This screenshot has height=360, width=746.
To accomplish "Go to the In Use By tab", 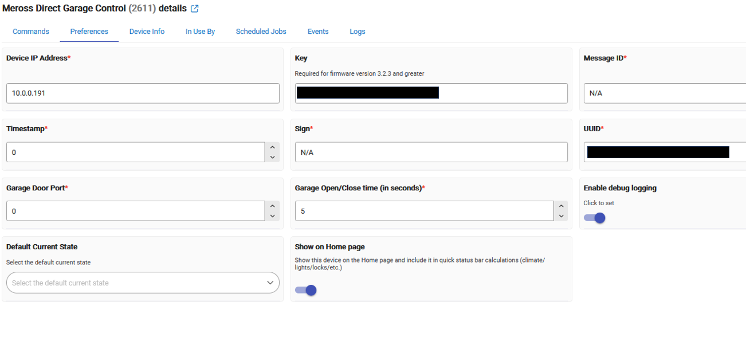I will [x=200, y=32].
